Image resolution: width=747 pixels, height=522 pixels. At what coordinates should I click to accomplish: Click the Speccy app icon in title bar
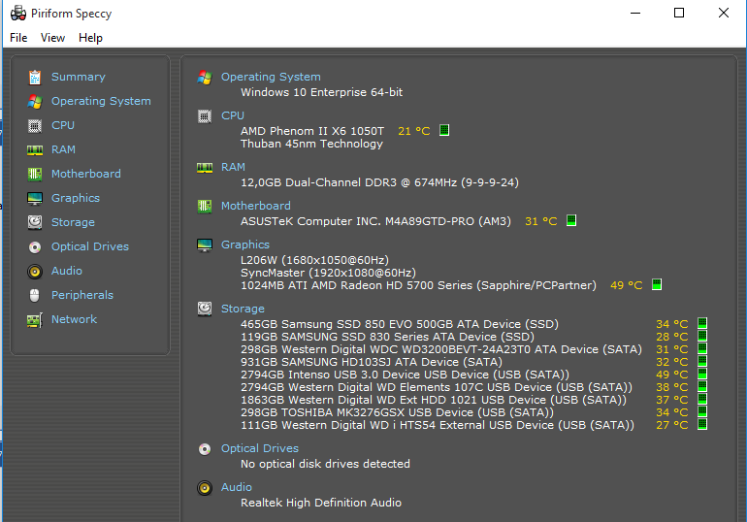[18, 13]
